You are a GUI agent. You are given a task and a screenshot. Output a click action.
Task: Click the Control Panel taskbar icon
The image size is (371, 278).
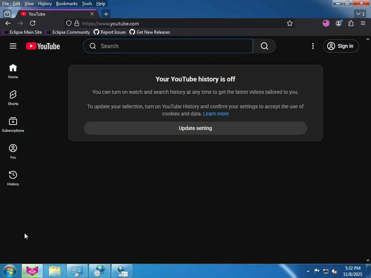click(x=77, y=271)
